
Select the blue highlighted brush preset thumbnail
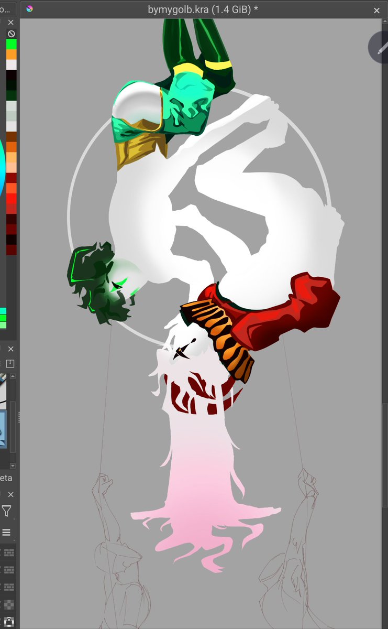3,429
